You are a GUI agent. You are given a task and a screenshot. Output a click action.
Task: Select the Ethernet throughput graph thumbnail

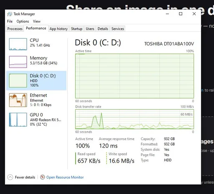coord(18,100)
